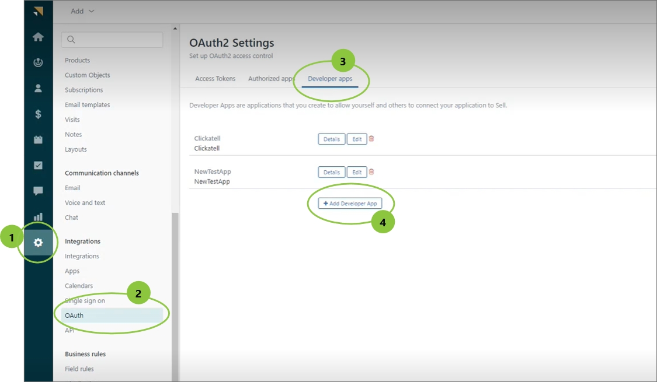Click Add Developer App button
The height and width of the screenshot is (382, 657).
pyautogui.click(x=350, y=204)
